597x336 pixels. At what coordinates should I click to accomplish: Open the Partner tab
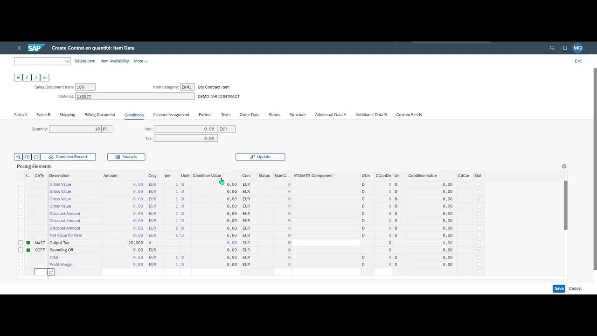click(x=205, y=115)
